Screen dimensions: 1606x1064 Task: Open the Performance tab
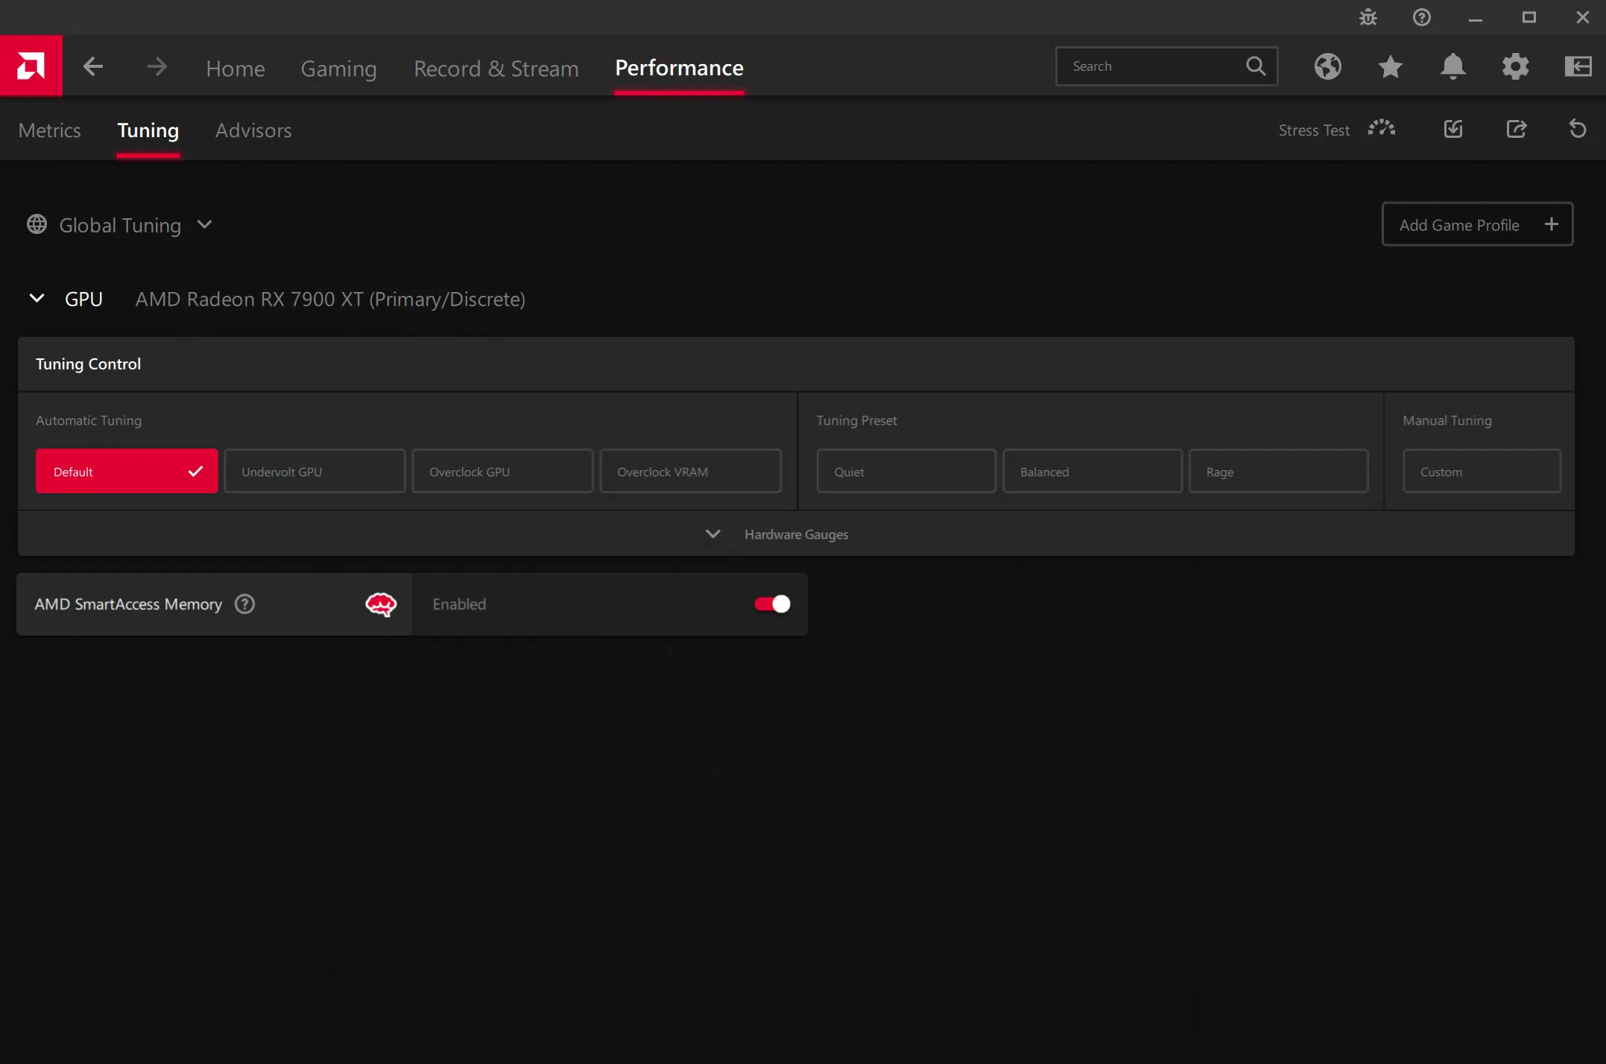[679, 68]
